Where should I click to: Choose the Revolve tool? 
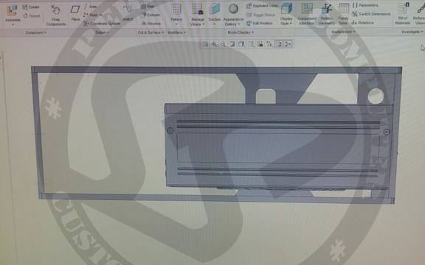(151, 24)
